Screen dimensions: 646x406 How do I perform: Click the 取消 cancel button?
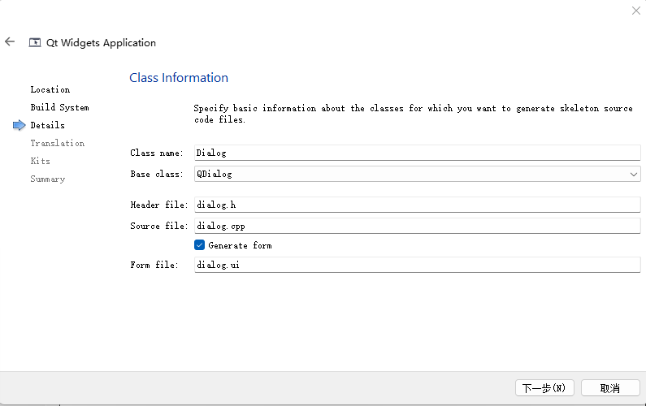tap(610, 388)
